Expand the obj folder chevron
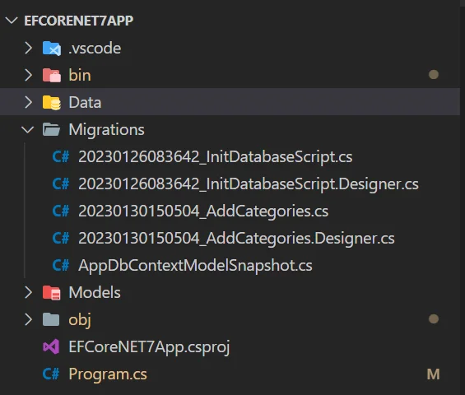Screen dimensions: 465x395 click(x=29, y=319)
